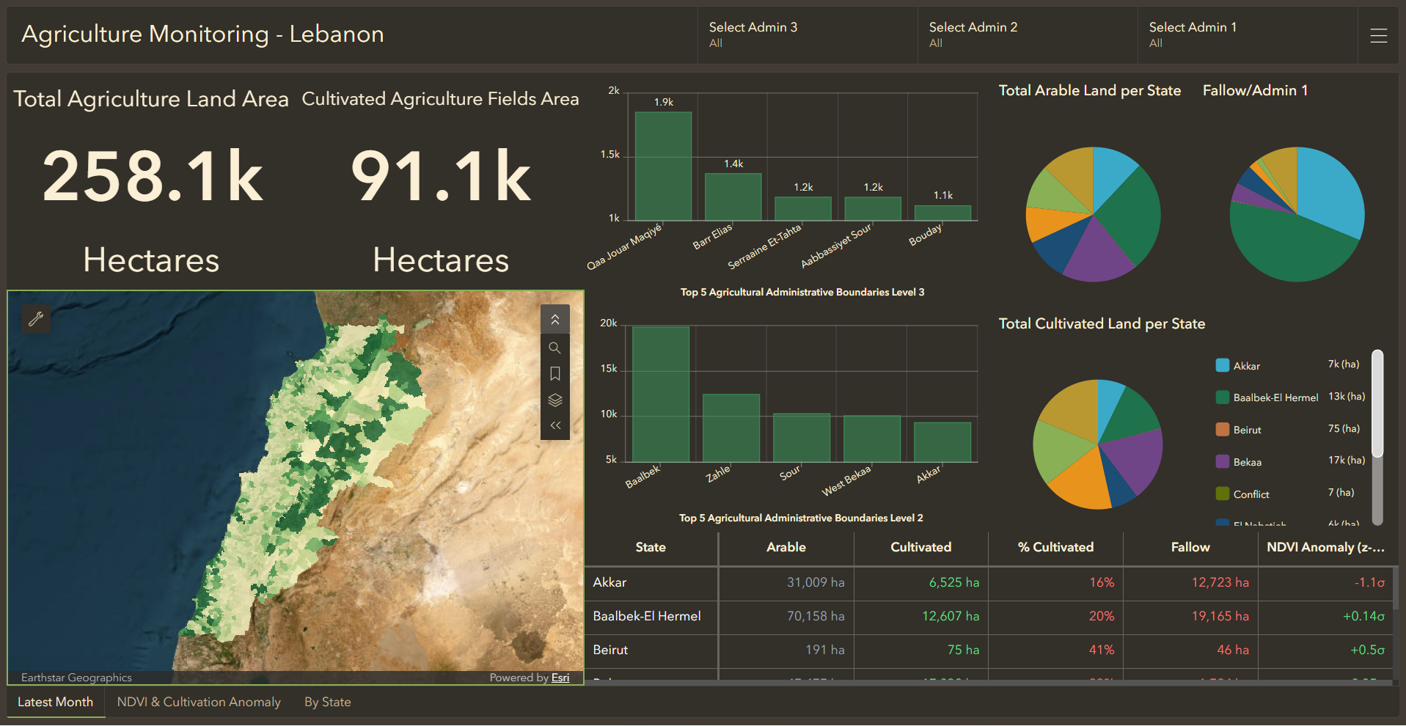Click the Zahle bar in Level 2 chart
Image resolution: width=1406 pixels, height=726 pixels.
pyautogui.click(x=731, y=428)
